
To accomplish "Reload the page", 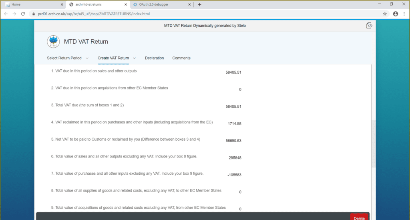I will point(23,14).
